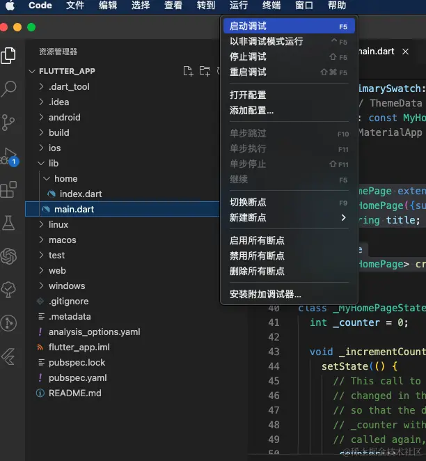Collapse the lib folder

click(x=42, y=163)
